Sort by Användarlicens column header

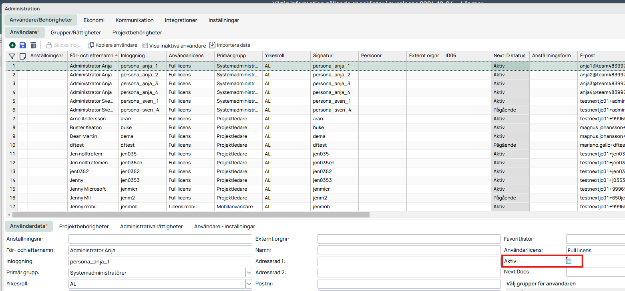point(190,56)
